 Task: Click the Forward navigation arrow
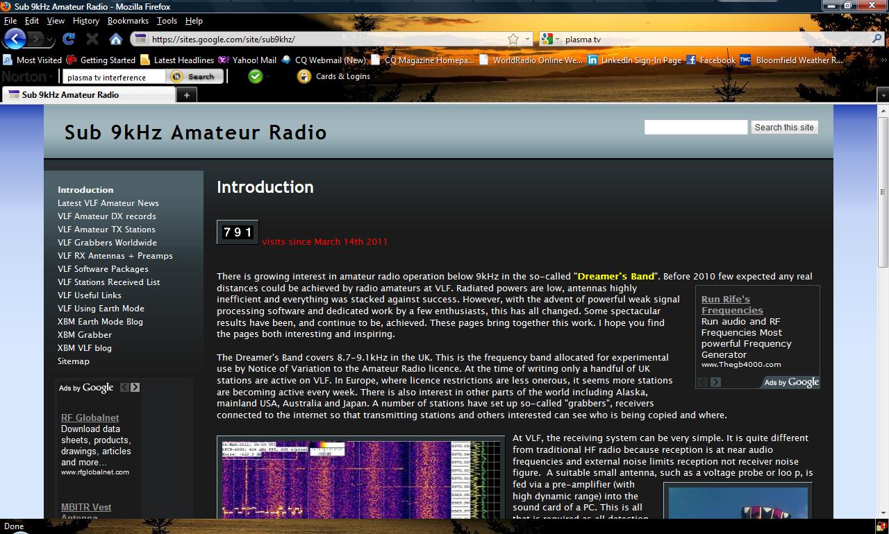[36, 39]
